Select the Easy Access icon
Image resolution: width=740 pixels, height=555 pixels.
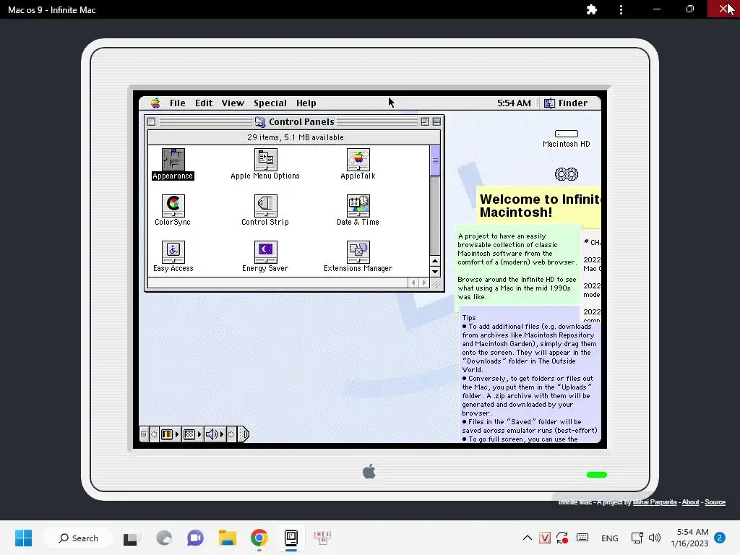[x=173, y=252]
